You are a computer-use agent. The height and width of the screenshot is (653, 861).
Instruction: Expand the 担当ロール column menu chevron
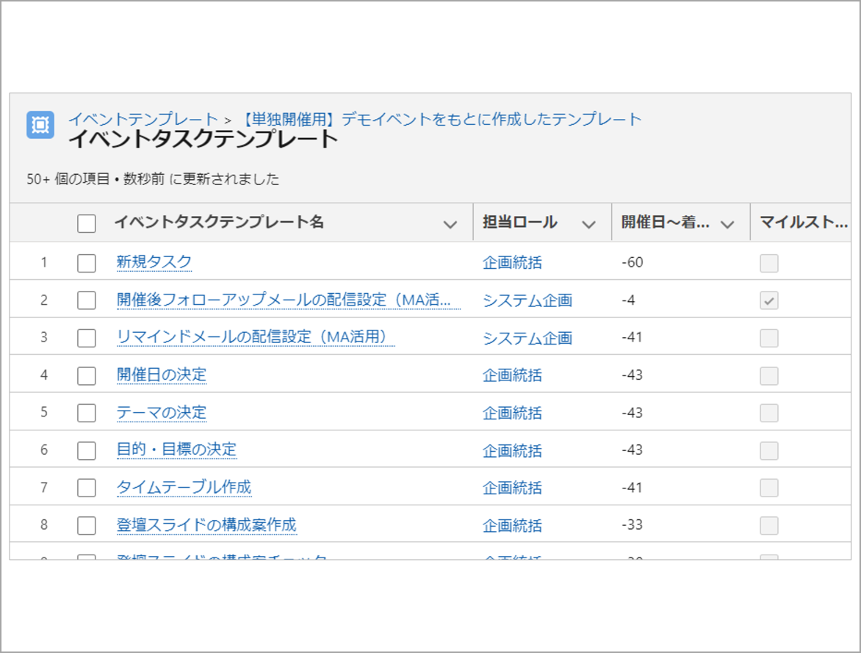[588, 225]
